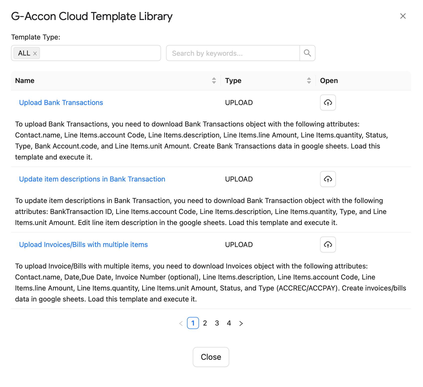Click the magnifier search icon button
423x387 pixels.
point(307,53)
